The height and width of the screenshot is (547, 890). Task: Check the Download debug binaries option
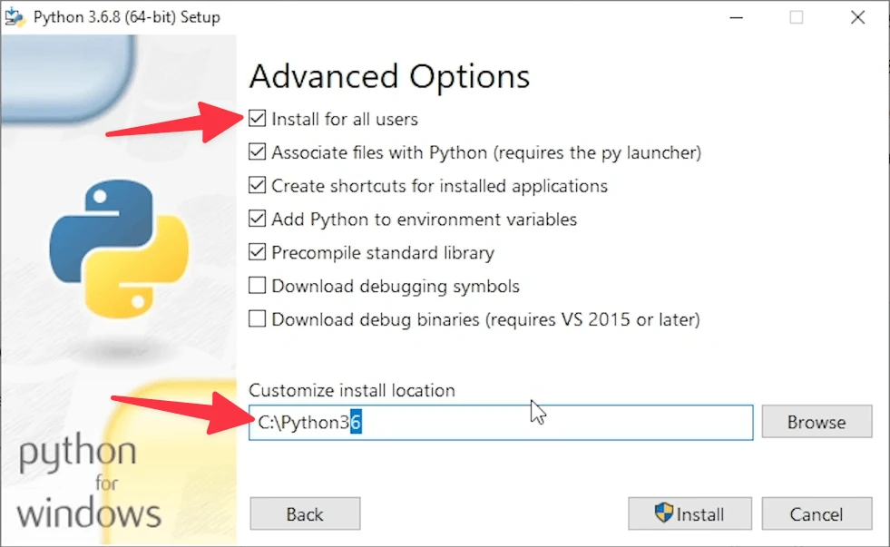point(258,319)
